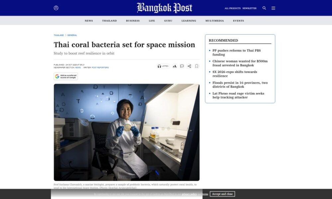Open the privacy policy link

189,194
